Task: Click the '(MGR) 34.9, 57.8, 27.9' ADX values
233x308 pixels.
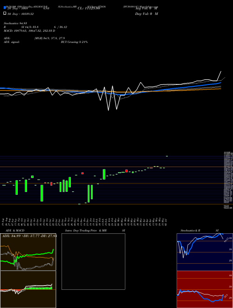Action: (49, 38)
